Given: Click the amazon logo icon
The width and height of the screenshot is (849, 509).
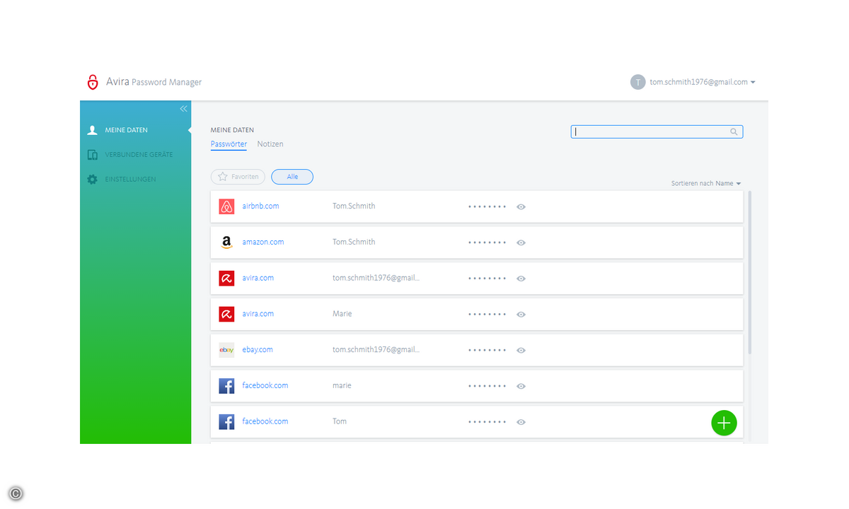Looking at the screenshot, I should (x=226, y=242).
